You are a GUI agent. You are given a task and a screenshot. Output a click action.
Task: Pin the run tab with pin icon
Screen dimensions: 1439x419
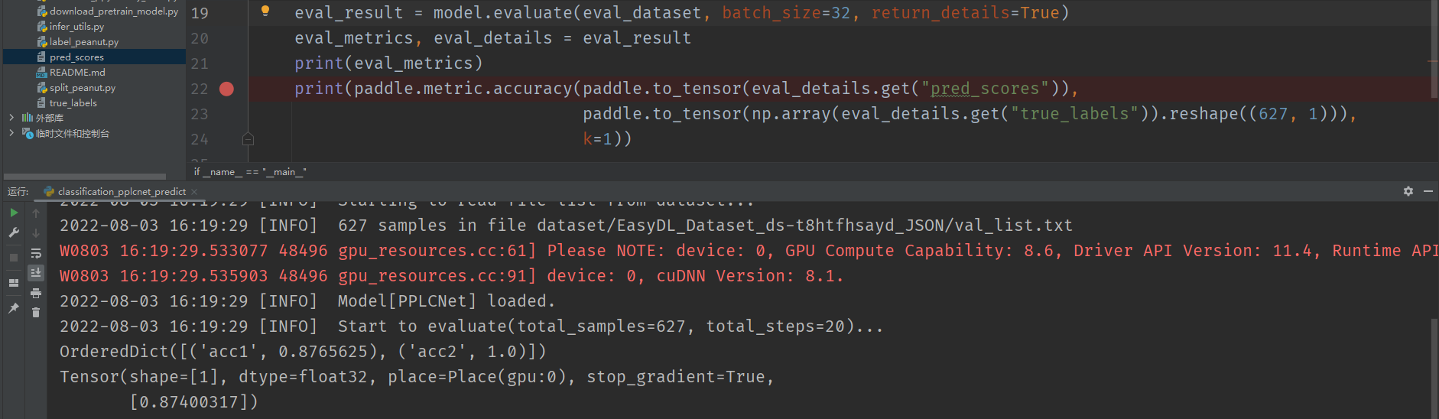[x=14, y=308]
